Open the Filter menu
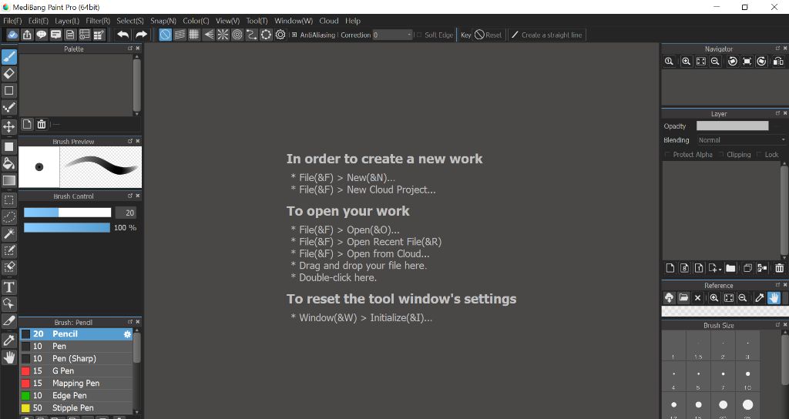Viewport: 789px width, 419px height. [x=98, y=21]
